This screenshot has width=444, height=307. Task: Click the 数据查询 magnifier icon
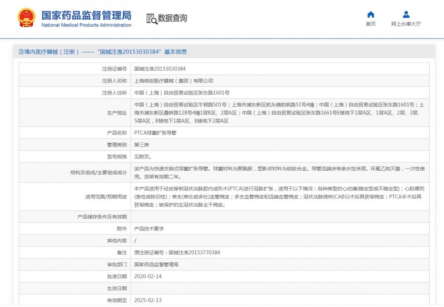(152, 18)
